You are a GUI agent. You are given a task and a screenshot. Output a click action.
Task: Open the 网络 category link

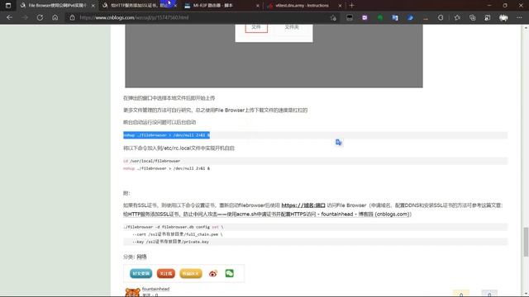141,257
